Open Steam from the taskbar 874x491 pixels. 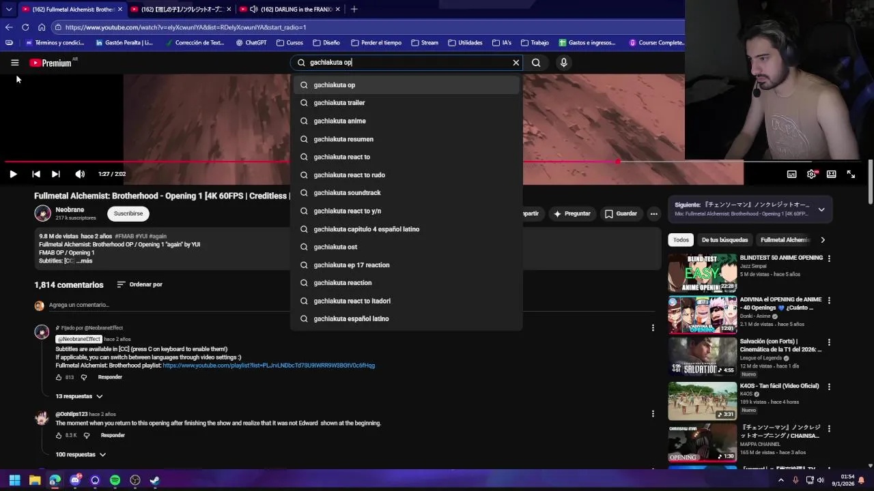click(x=155, y=480)
